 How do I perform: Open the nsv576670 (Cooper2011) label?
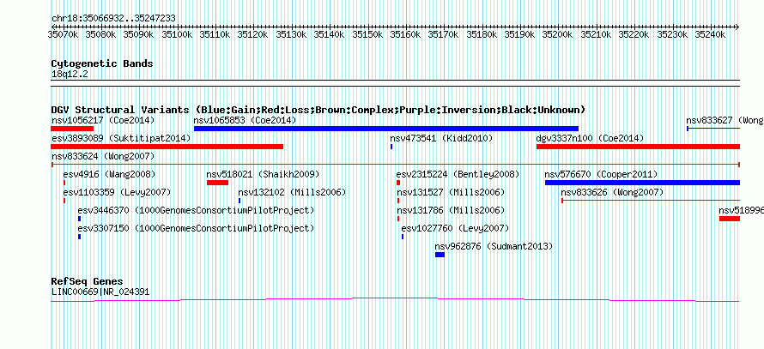coord(601,174)
